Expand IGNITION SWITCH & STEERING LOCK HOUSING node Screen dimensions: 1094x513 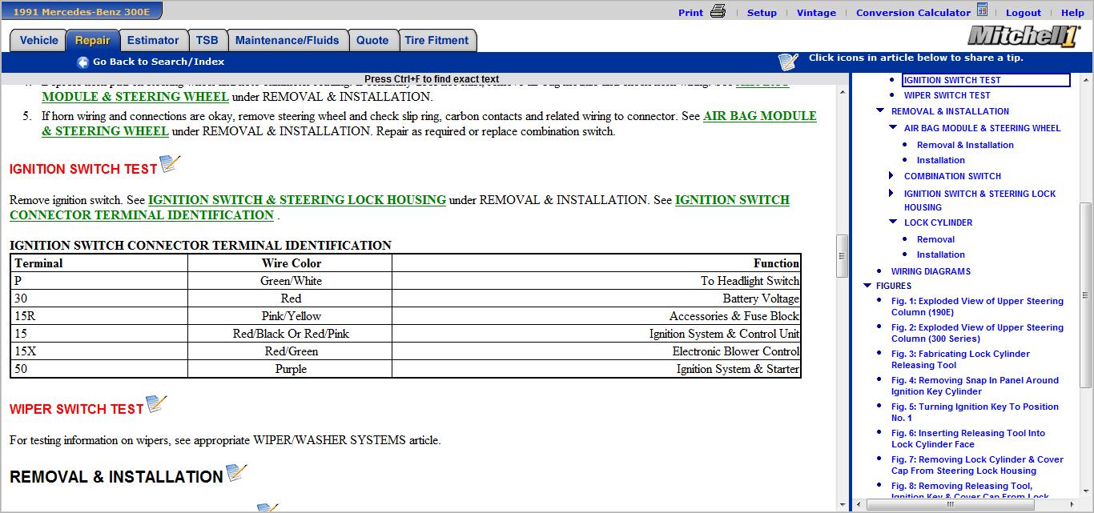point(892,194)
